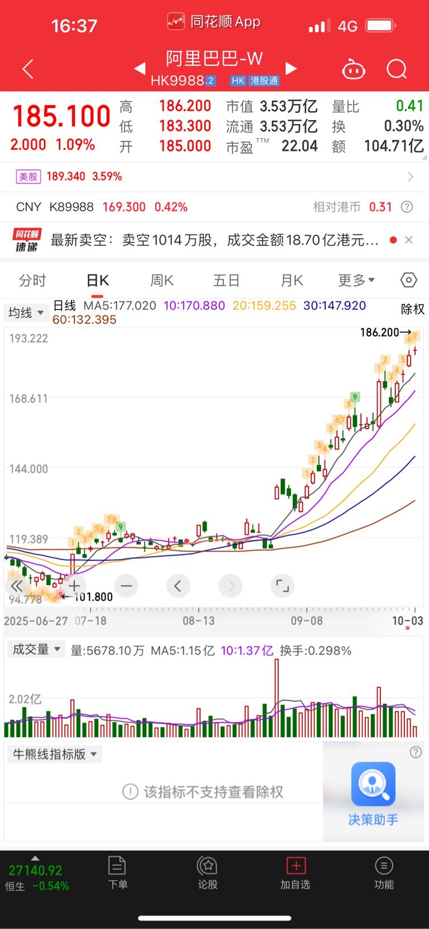Image resolution: width=429 pixels, height=929 pixels.
Task: Open the robot assistant icon
Action: [353, 69]
